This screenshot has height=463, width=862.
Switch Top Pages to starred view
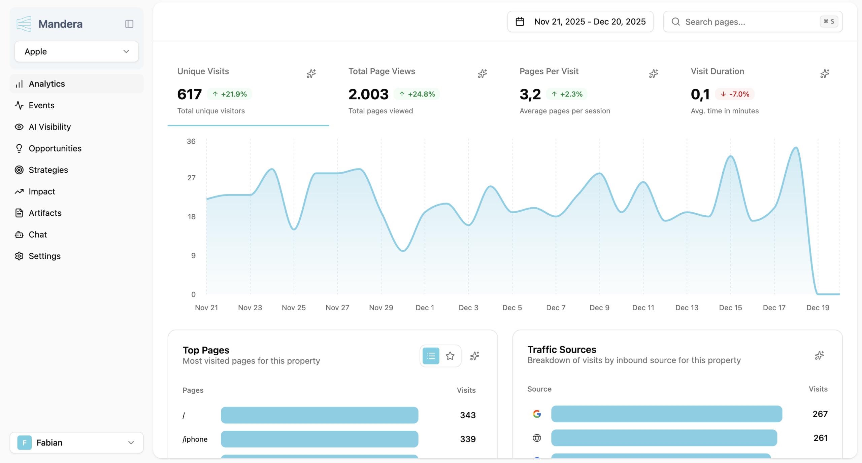450,356
